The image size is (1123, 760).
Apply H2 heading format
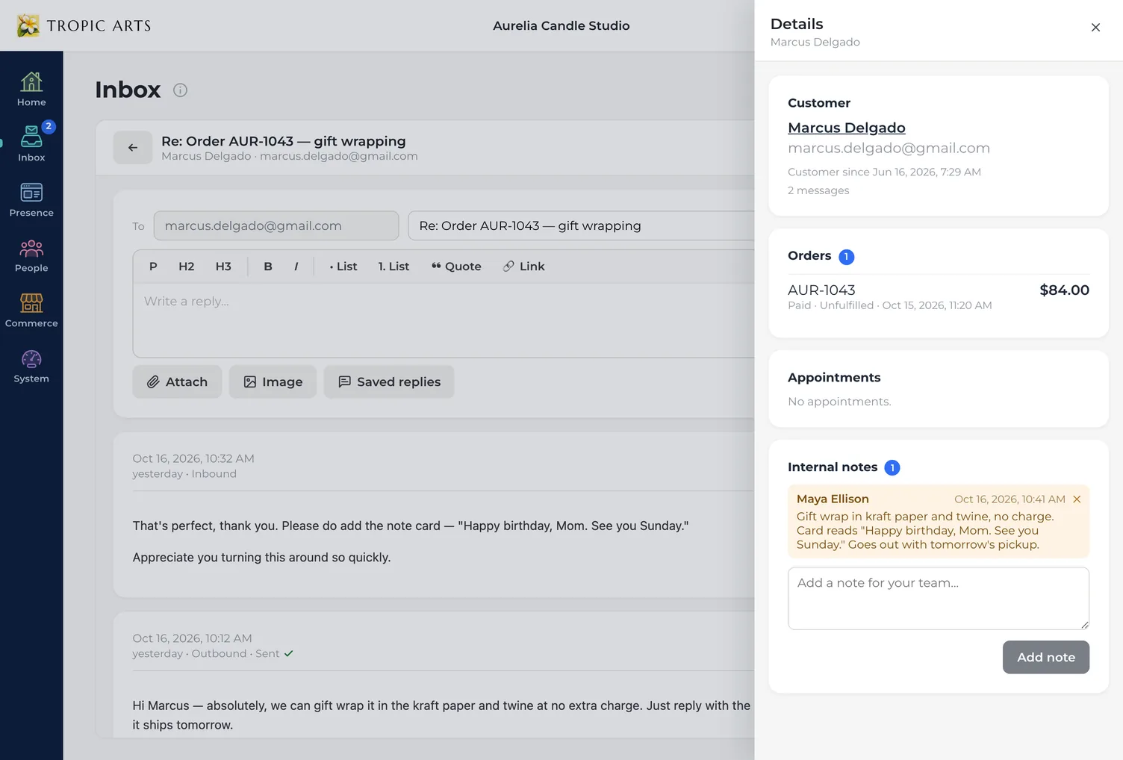(x=187, y=267)
